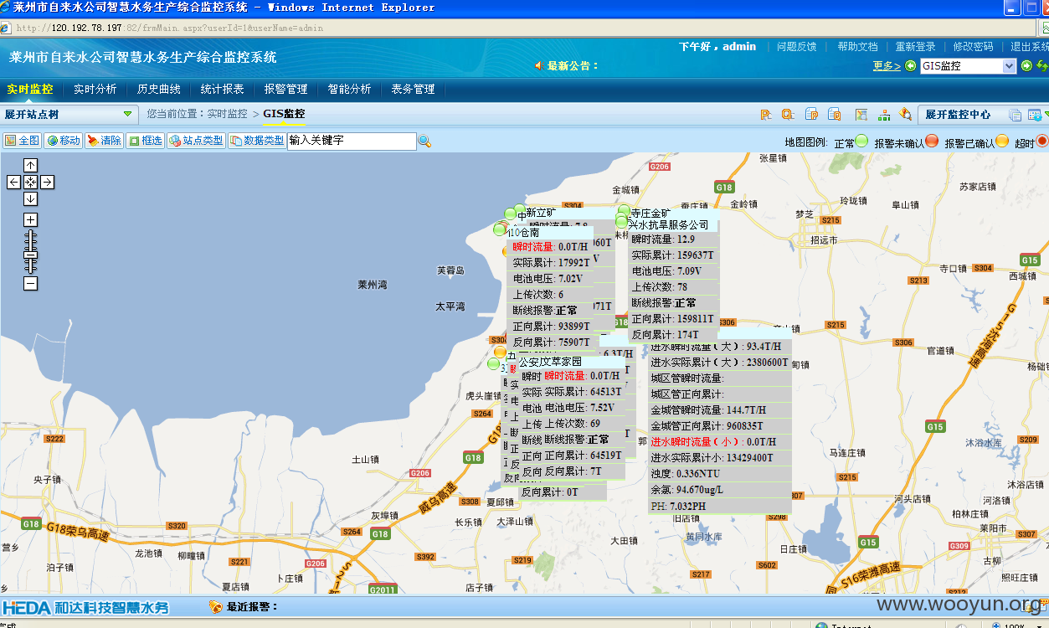
Task: Click the 退出系统 link
Action: 1030,47
